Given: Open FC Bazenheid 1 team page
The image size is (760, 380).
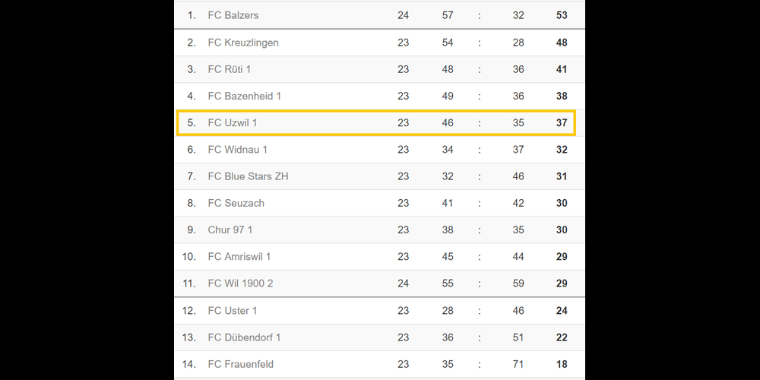Looking at the screenshot, I should pyautogui.click(x=245, y=96).
